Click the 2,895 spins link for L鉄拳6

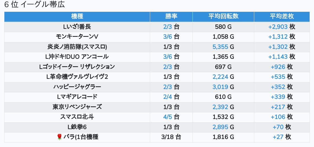coord(220,127)
